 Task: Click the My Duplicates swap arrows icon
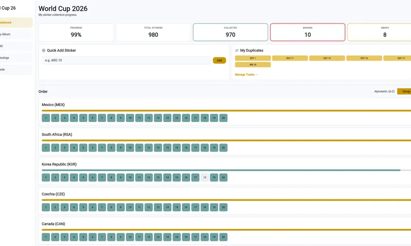(x=237, y=50)
